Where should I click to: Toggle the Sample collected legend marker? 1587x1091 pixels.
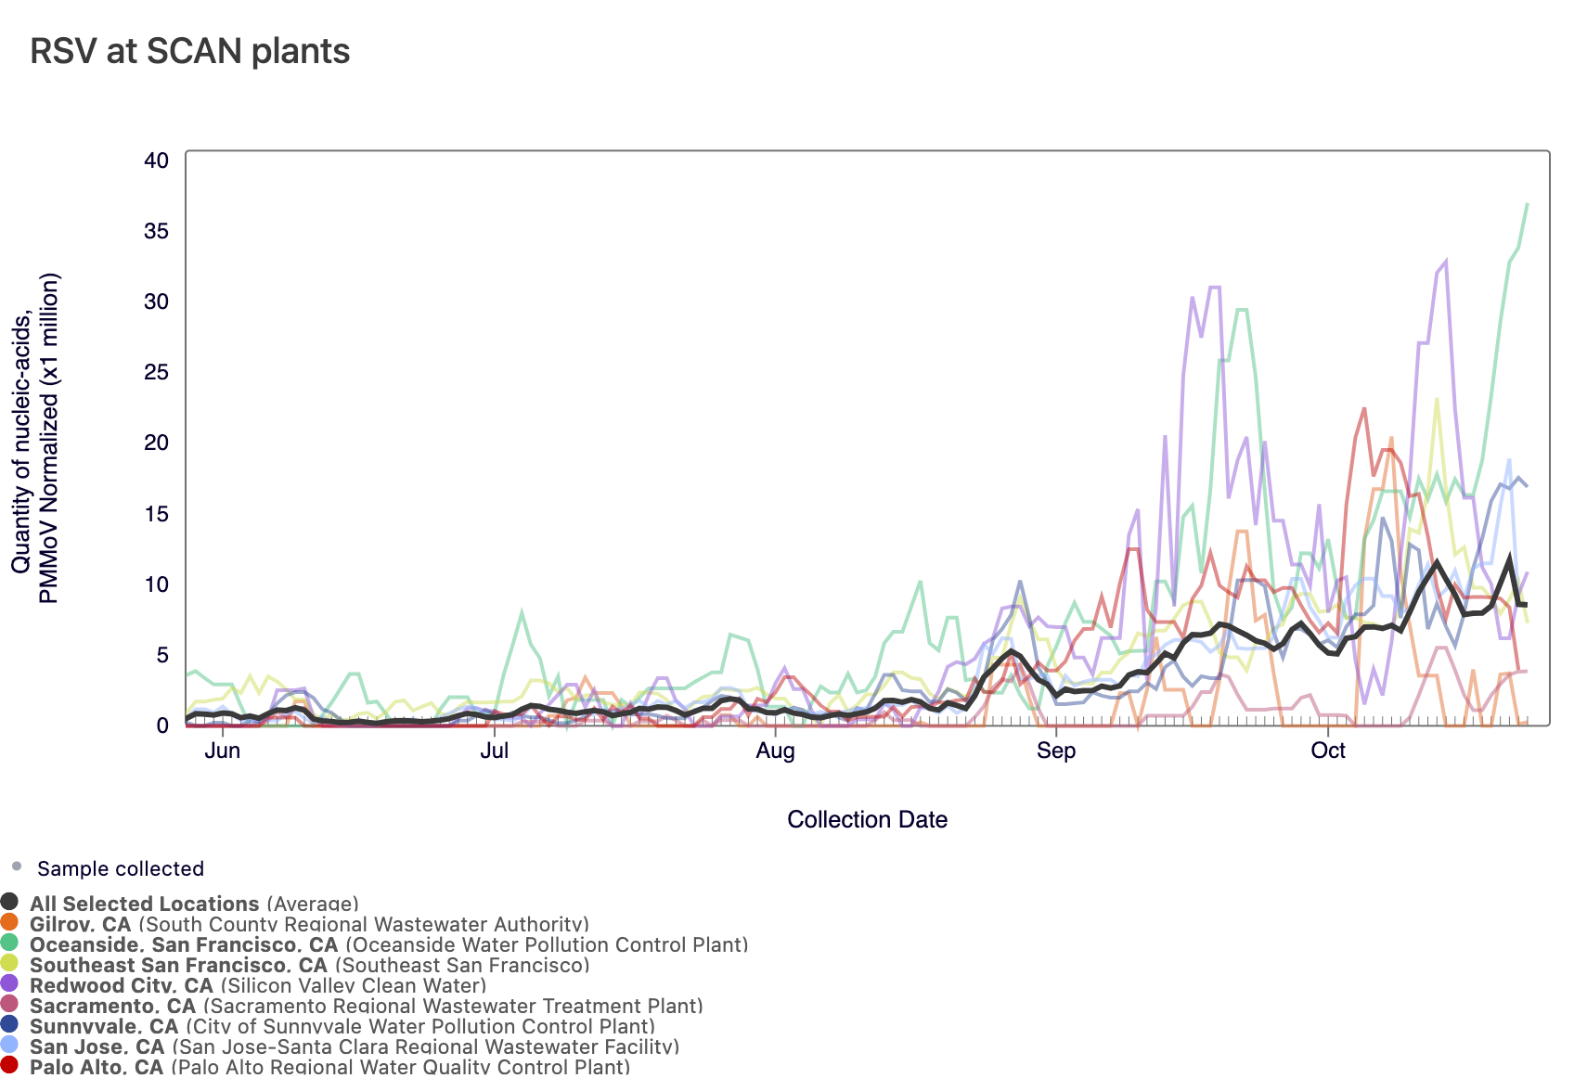17,867
